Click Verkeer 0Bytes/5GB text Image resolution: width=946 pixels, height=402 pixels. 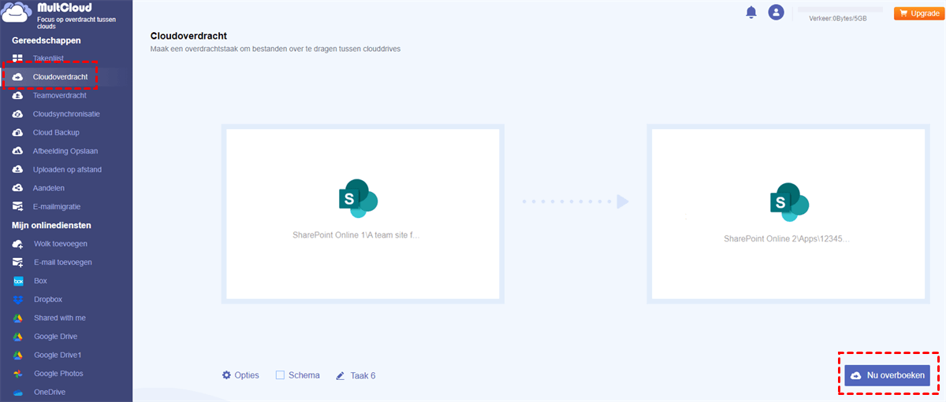(x=838, y=18)
